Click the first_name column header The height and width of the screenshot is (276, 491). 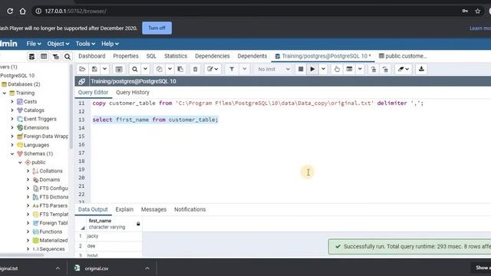tap(114, 224)
